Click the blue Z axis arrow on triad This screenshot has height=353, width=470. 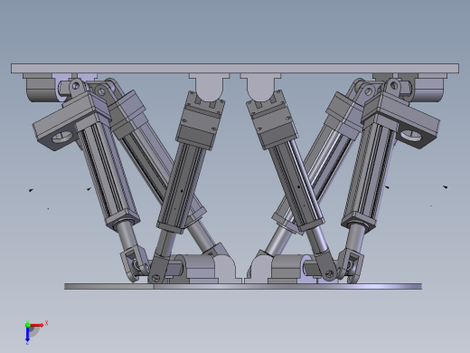[27, 334]
